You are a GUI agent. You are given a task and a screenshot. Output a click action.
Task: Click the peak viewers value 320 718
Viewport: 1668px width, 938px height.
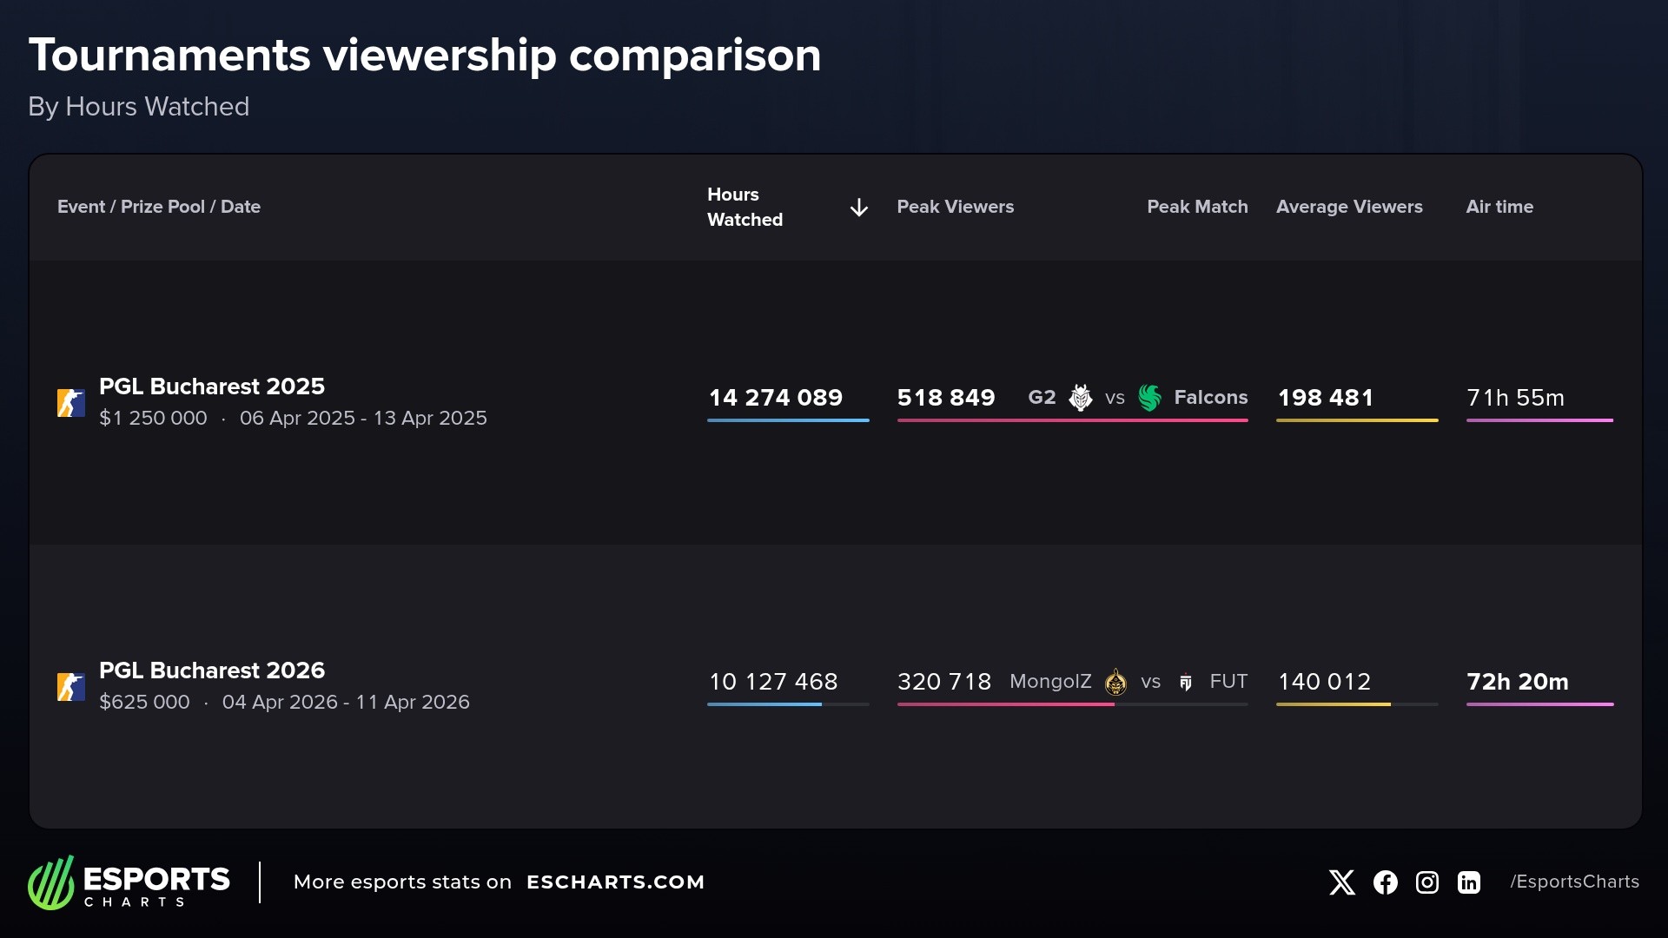click(x=944, y=682)
